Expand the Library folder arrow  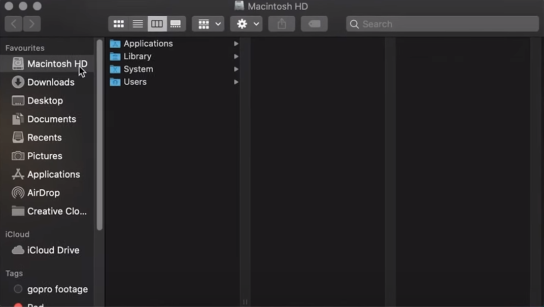[236, 56]
